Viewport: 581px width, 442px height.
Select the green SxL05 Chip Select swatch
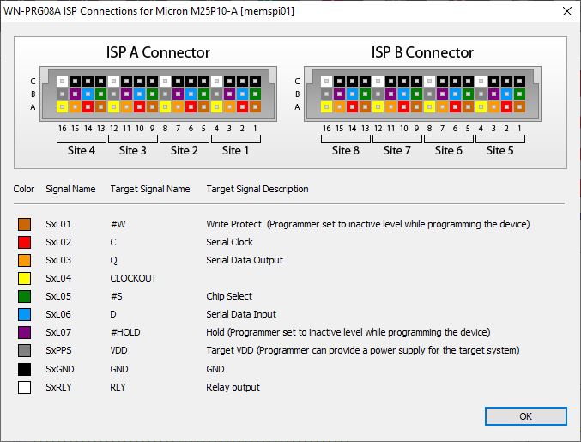pos(24,296)
